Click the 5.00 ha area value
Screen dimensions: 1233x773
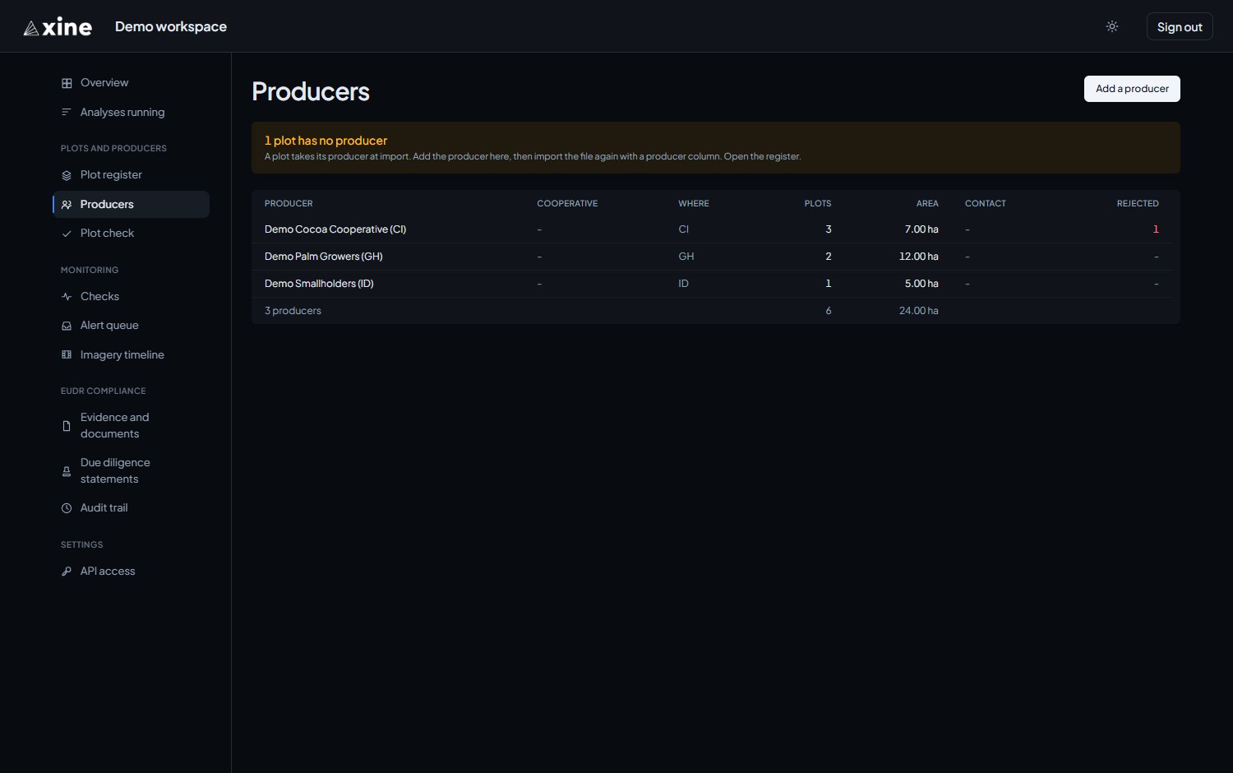pos(921,284)
